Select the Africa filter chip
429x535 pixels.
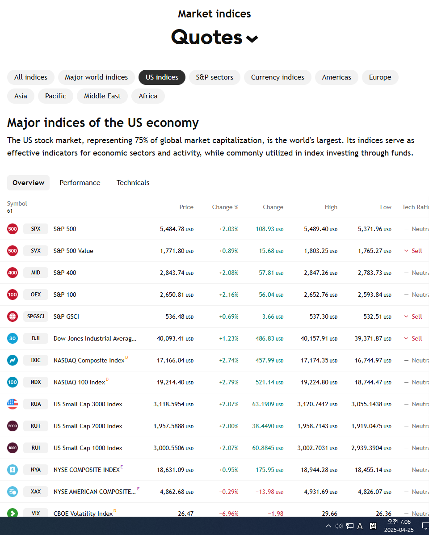[x=148, y=96]
